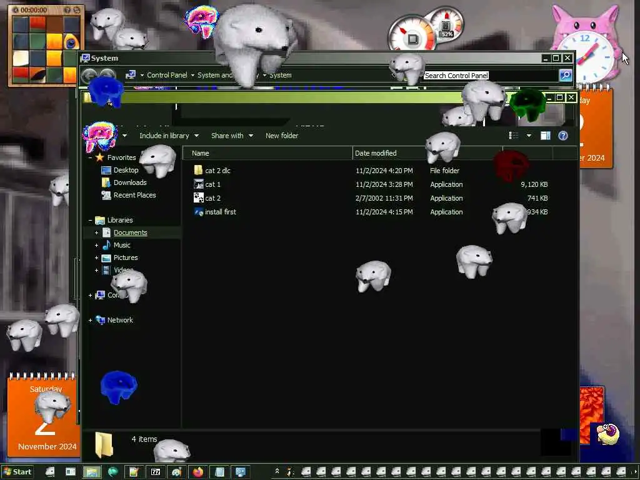Click the 9,120 KB size value

(x=534, y=184)
